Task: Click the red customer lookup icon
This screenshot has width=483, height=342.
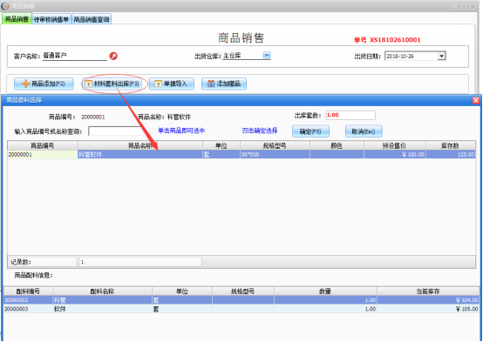Action: click(x=113, y=56)
